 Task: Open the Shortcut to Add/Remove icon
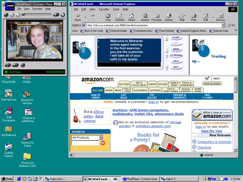coord(28,115)
